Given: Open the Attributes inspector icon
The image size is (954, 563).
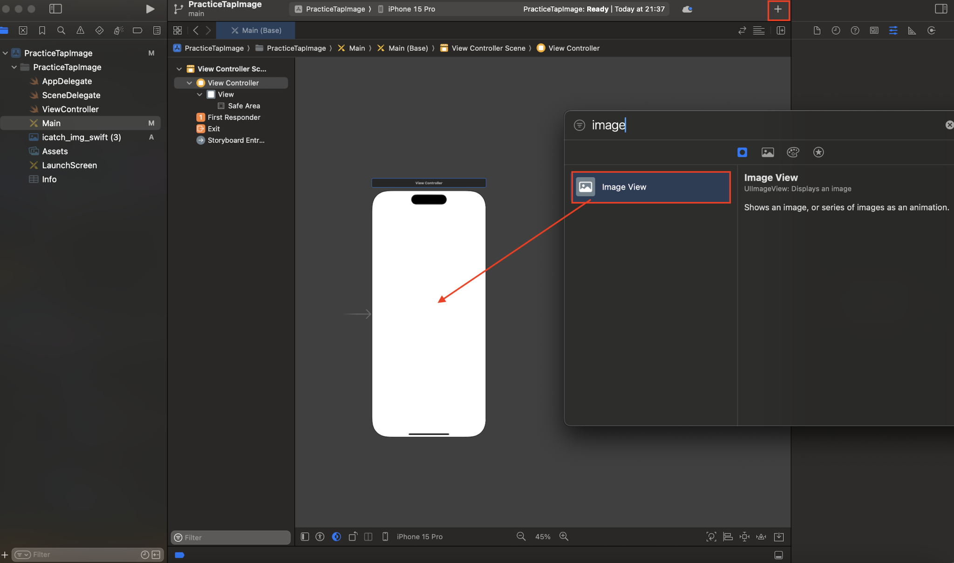Looking at the screenshot, I should click(893, 30).
